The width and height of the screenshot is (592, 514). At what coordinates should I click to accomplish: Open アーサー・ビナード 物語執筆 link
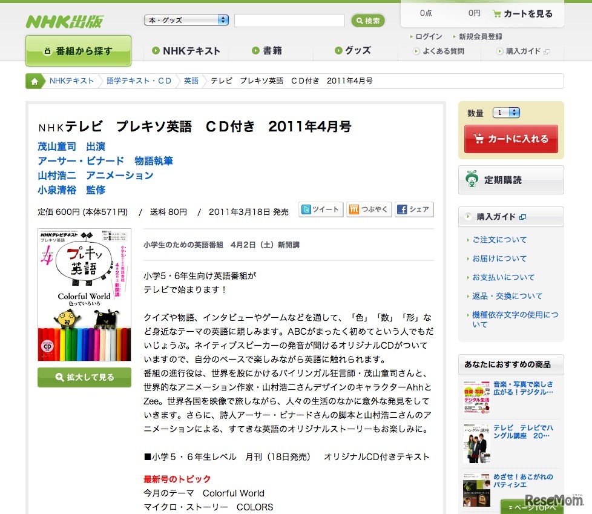pyautogui.click(x=105, y=161)
